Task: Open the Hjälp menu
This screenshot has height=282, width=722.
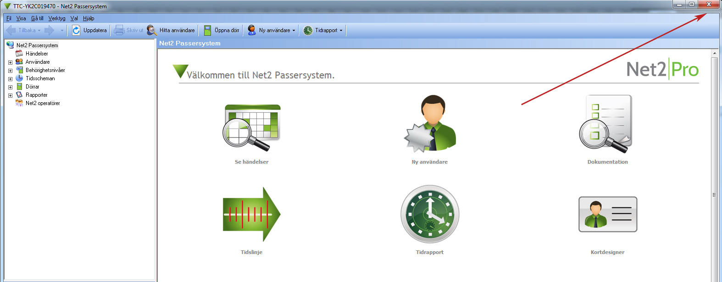Action: coord(89,18)
